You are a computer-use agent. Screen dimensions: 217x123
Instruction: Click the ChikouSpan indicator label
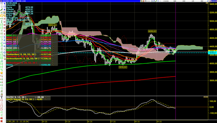(x=22, y=63)
